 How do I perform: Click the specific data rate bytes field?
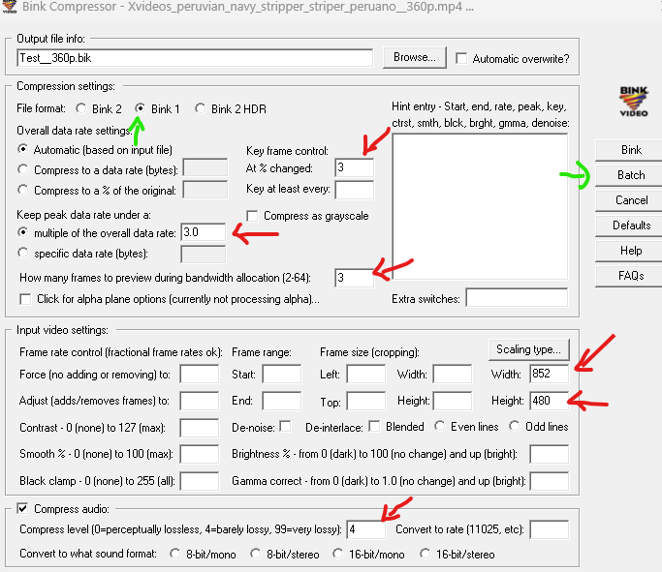[204, 255]
